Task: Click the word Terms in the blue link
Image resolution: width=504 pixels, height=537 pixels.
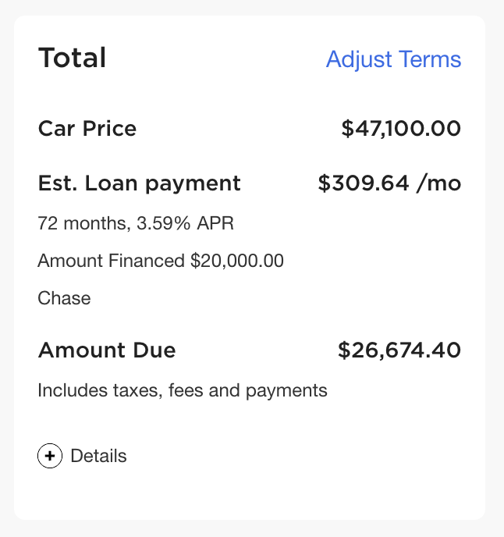Action: pyautogui.click(x=431, y=59)
